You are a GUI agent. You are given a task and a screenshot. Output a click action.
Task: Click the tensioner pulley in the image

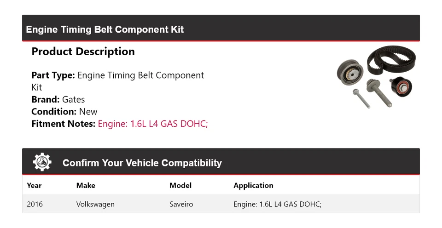[x=350, y=72]
